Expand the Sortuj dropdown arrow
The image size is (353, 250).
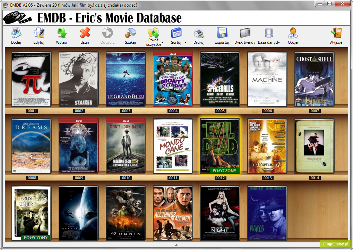[185, 42]
